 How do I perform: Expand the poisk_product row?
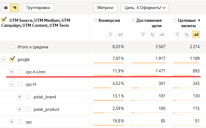click(20, 109)
